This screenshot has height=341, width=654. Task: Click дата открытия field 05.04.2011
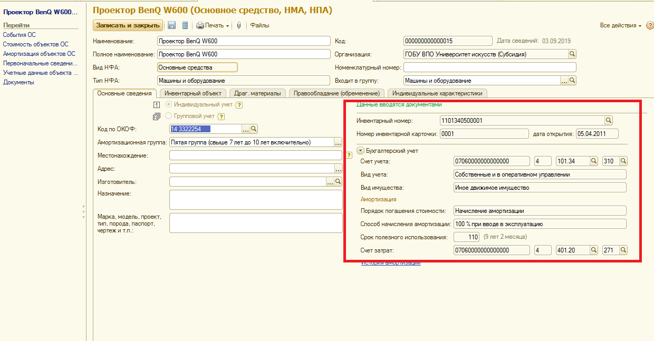pyautogui.click(x=597, y=134)
